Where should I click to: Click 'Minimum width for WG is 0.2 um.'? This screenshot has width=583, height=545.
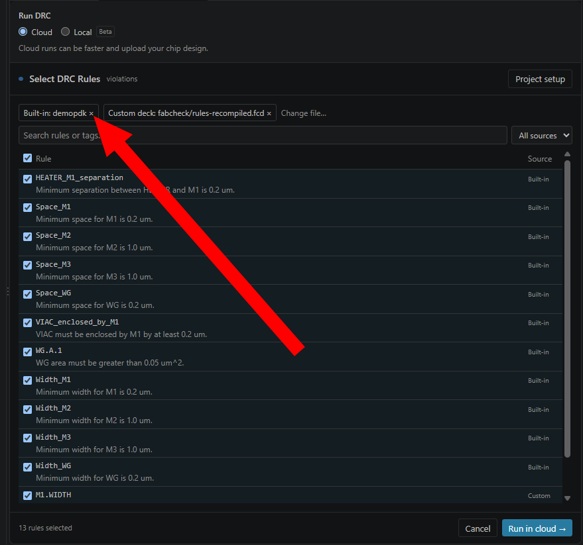(x=95, y=478)
